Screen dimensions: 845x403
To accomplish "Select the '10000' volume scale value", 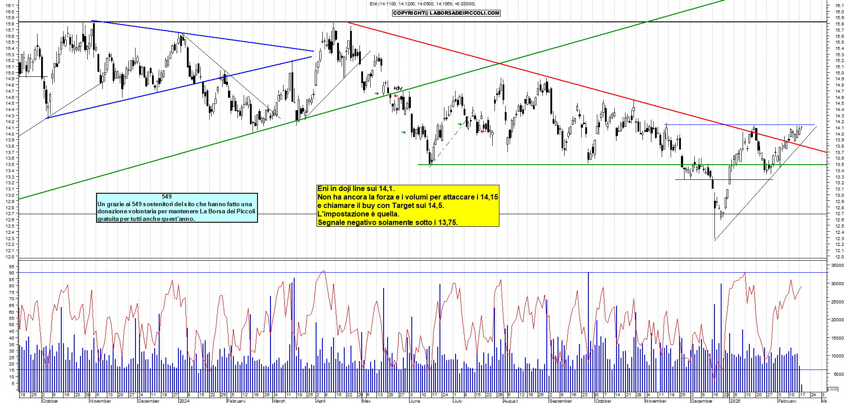I will [837, 356].
